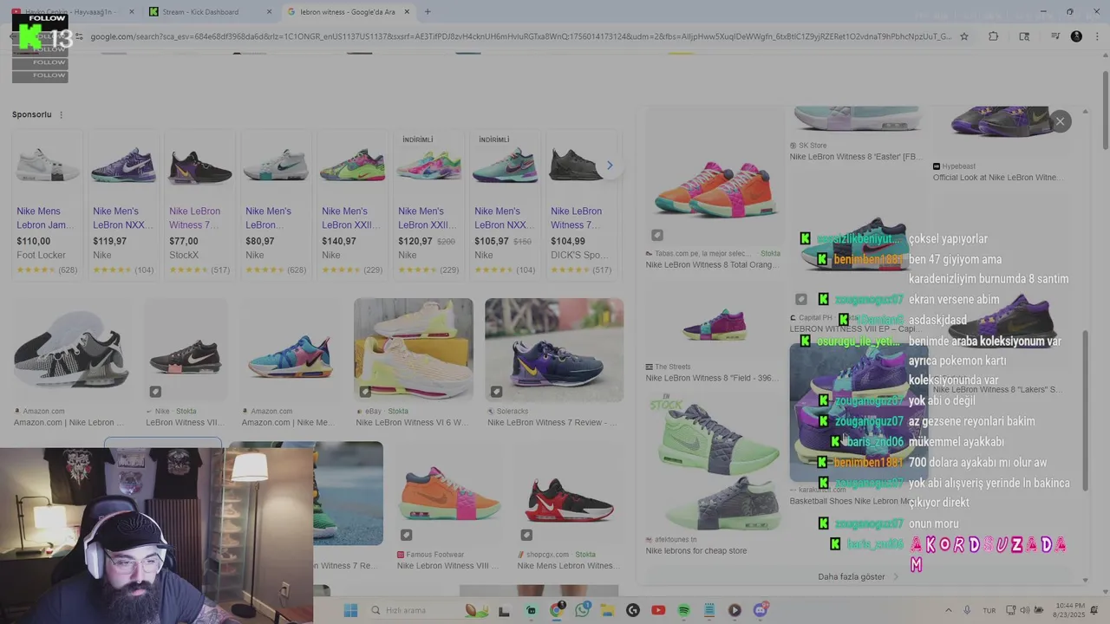This screenshot has width=1110, height=624.
Task: Open Logitech G Hub icon on taskbar
Action: [633, 610]
